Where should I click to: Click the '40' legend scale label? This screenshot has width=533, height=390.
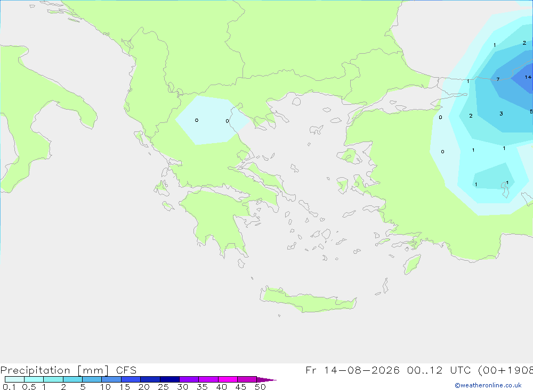coord(221,387)
